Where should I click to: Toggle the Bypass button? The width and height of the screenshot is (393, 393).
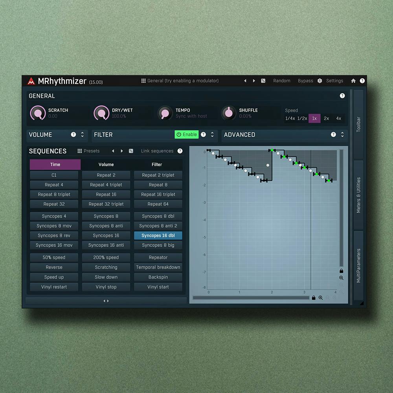coord(305,81)
